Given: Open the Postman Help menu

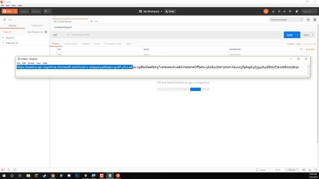Looking at the screenshot, I should coord(20,5).
